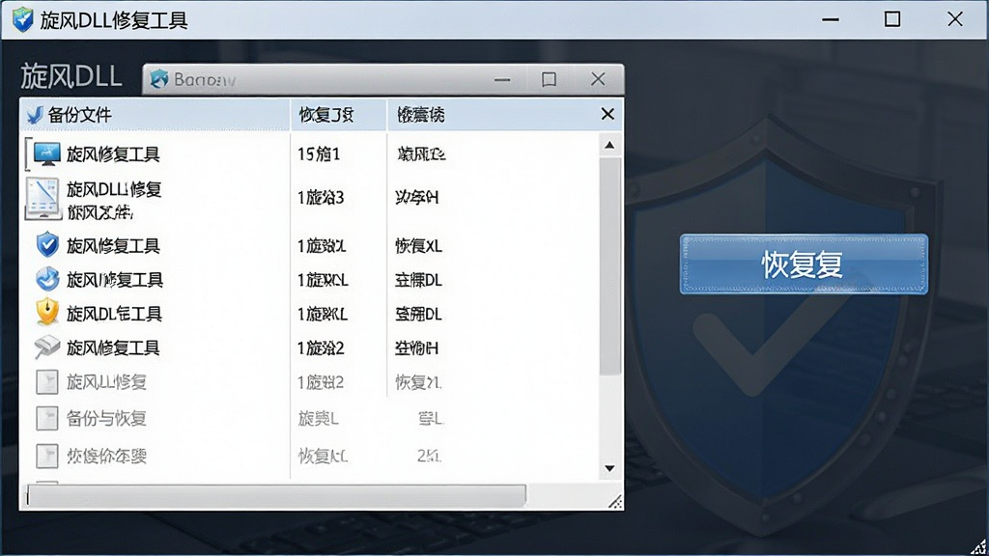Click the list's scroll up arrow
Viewport: 989px width, 556px height.
[609, 145]
